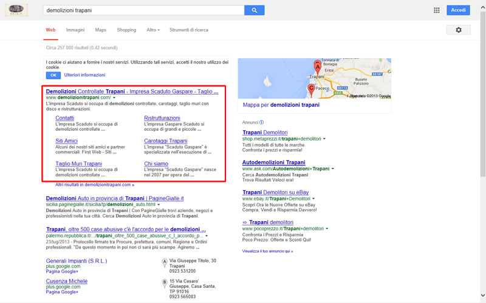The width and height of the screenshot is (486, 303).
Task: Click scrollbar up arrow
Action: (482, 8)
